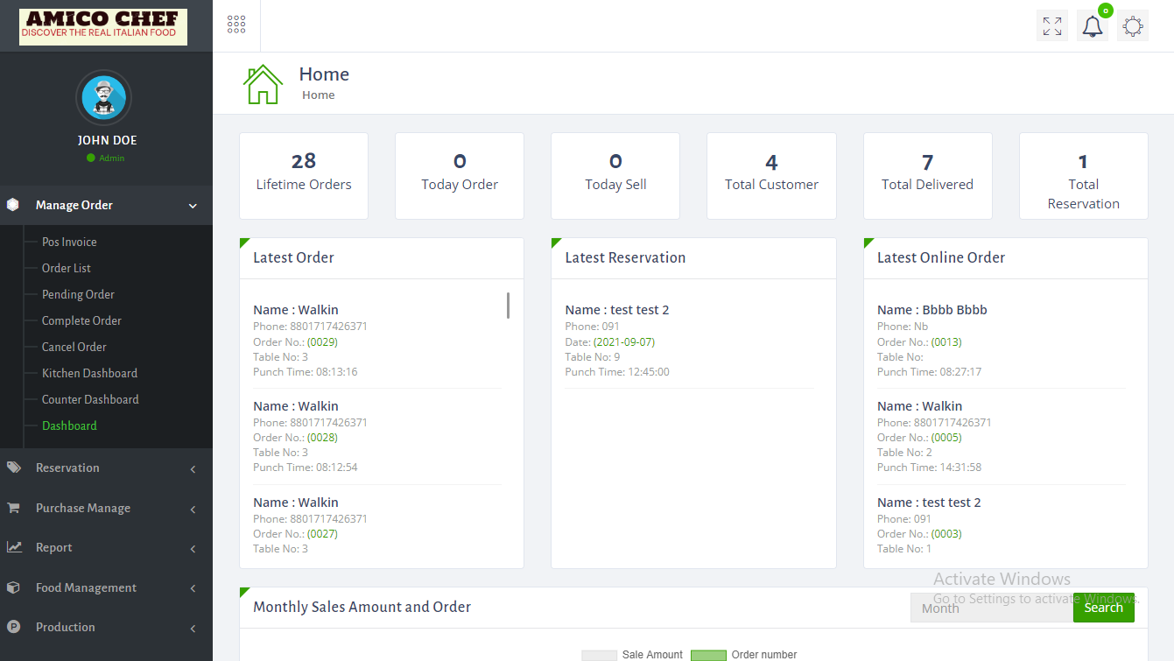Select the Report chart icon
This screenshot has width=1174, height=661.
(x=14, y=547)
